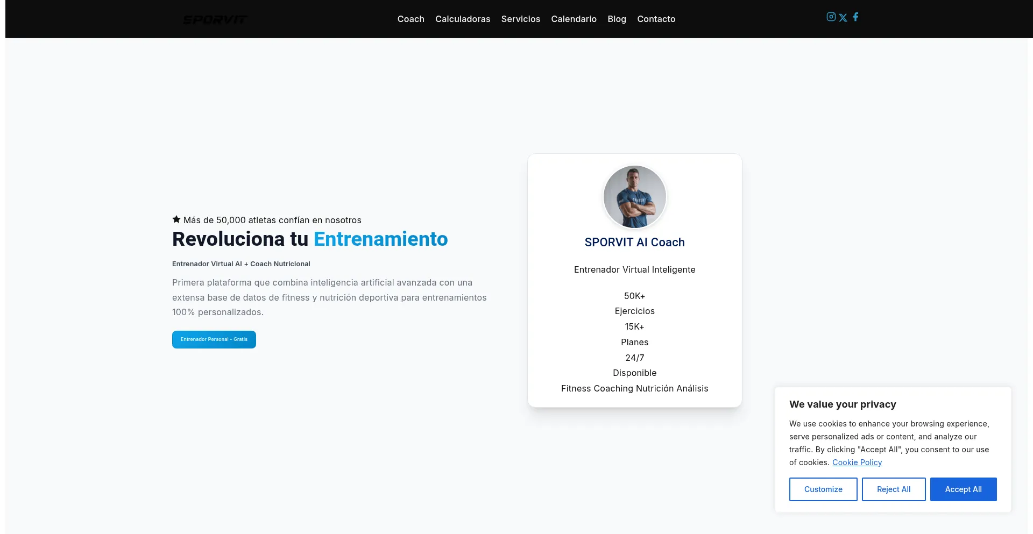Viewport: 1033px width, 534px height.
Task: Select the Fitness Coaching Nutrición Análisis label
Action: click(634, 388)
